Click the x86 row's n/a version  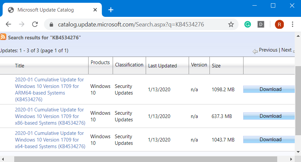pyautogui.click(x=194, y=116)
